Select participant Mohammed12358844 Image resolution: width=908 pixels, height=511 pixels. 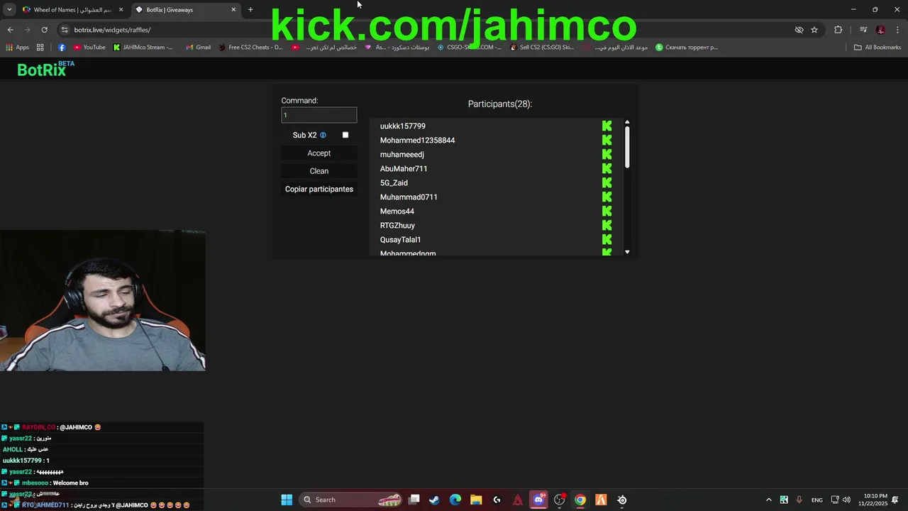[x=417, y=141]
